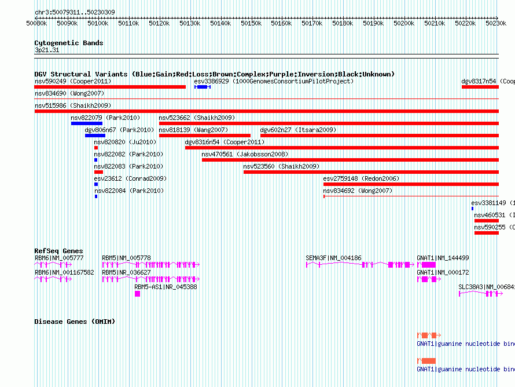
Task: Click the RBM6|NM_001167582 gene label
Action: click(x=64, y=272)
